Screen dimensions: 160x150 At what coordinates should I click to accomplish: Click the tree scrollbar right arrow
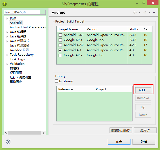point(44,133)
